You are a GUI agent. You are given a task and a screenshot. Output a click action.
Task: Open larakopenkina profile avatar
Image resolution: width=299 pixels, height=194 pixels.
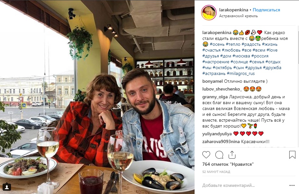pyautogui.click(x=209, y=13)
